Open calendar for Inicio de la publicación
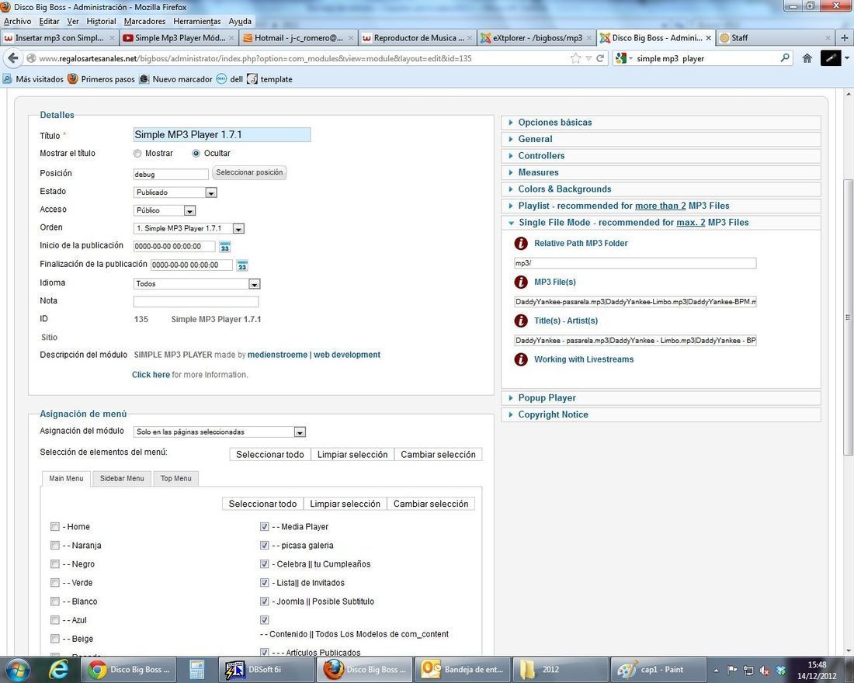This screenshot has height=683, width=854. [224, 247]
